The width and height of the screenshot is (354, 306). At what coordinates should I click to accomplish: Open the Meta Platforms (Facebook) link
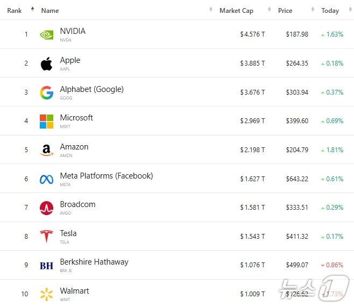(106, 176)
